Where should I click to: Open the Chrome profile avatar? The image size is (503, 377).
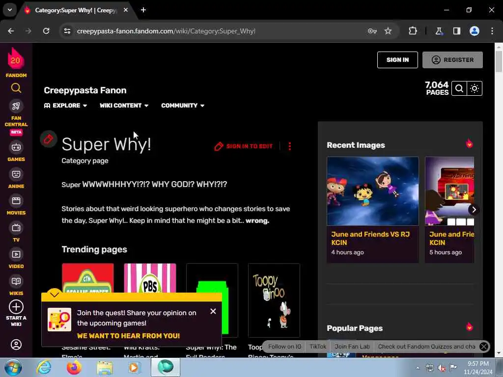475,31
